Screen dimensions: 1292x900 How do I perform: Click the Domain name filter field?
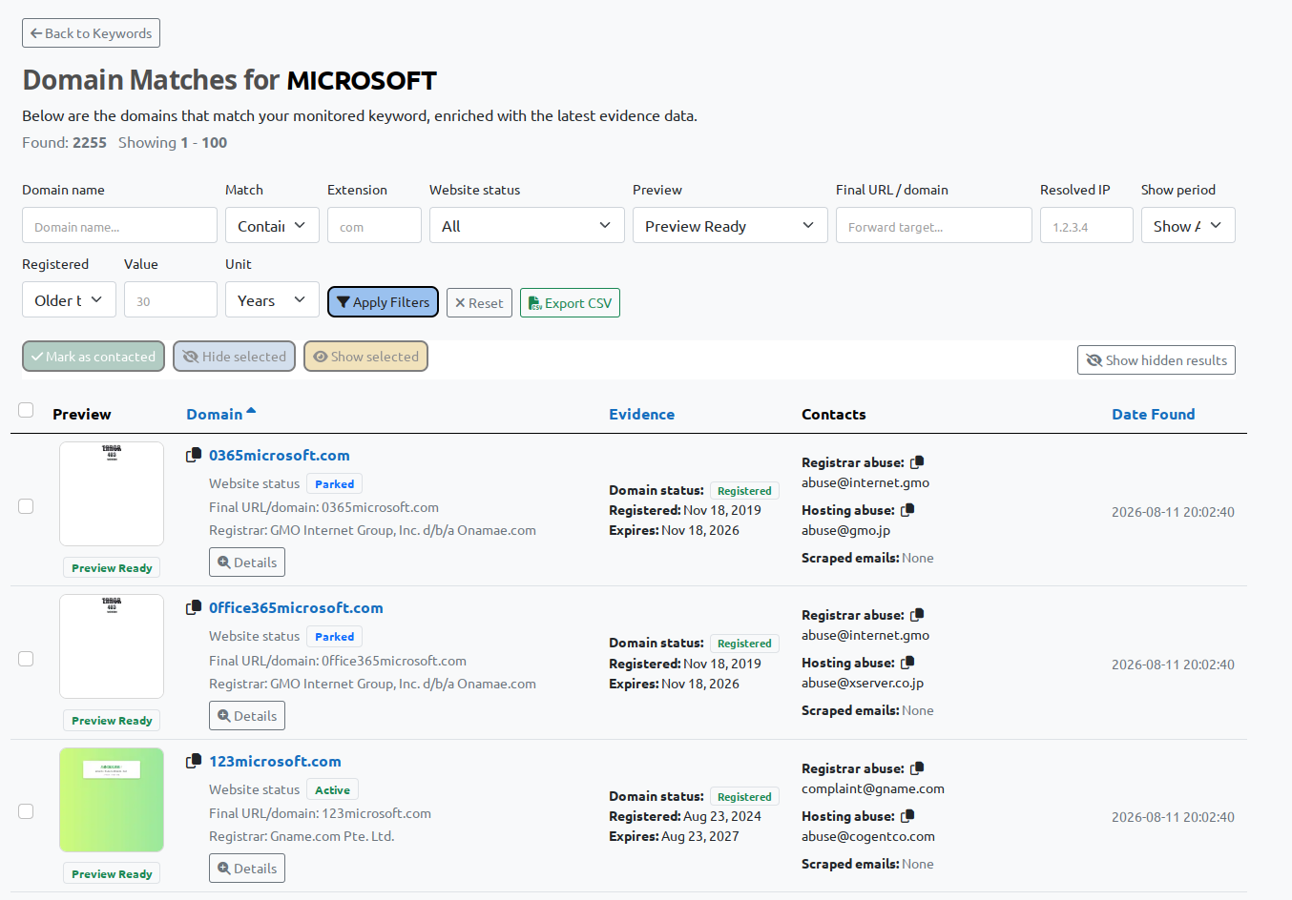pyautogui.click(x=119, y=226)
